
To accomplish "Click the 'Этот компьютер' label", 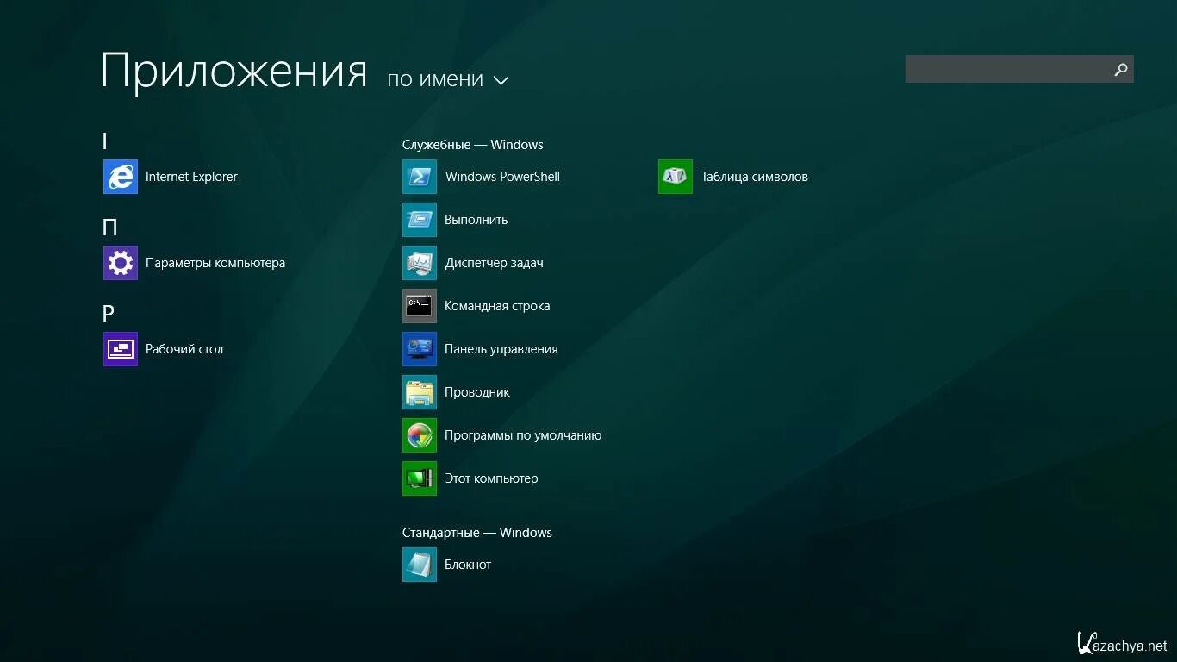I will point(491,478).
